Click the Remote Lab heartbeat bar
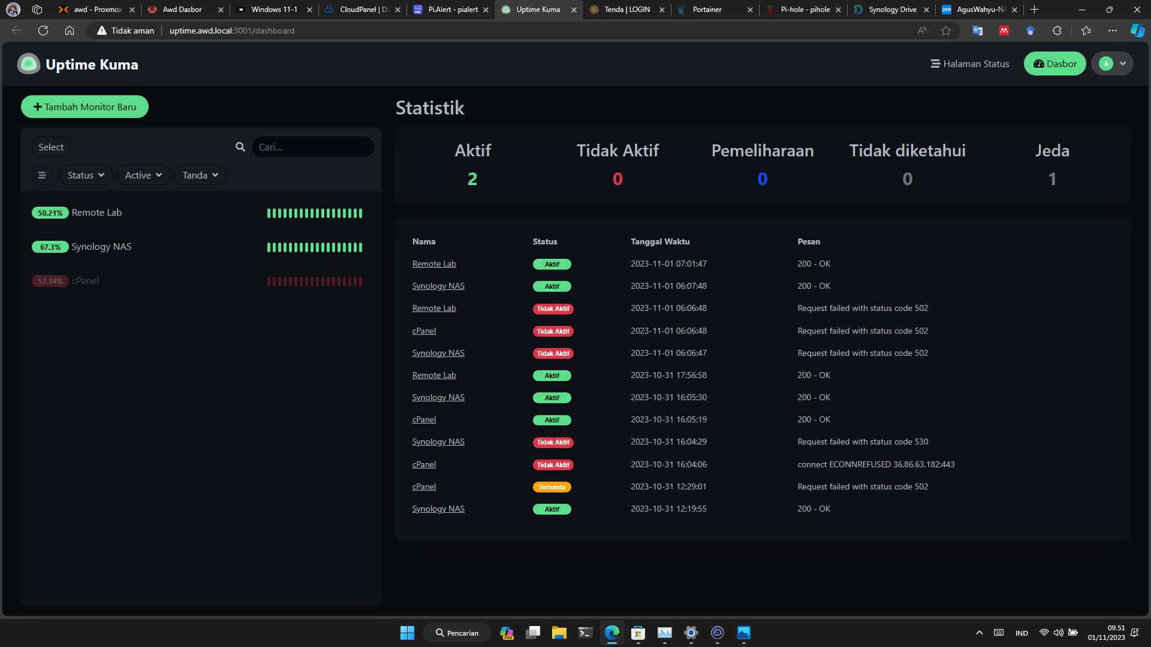The image size is (1151, 647). click(315, 213)
